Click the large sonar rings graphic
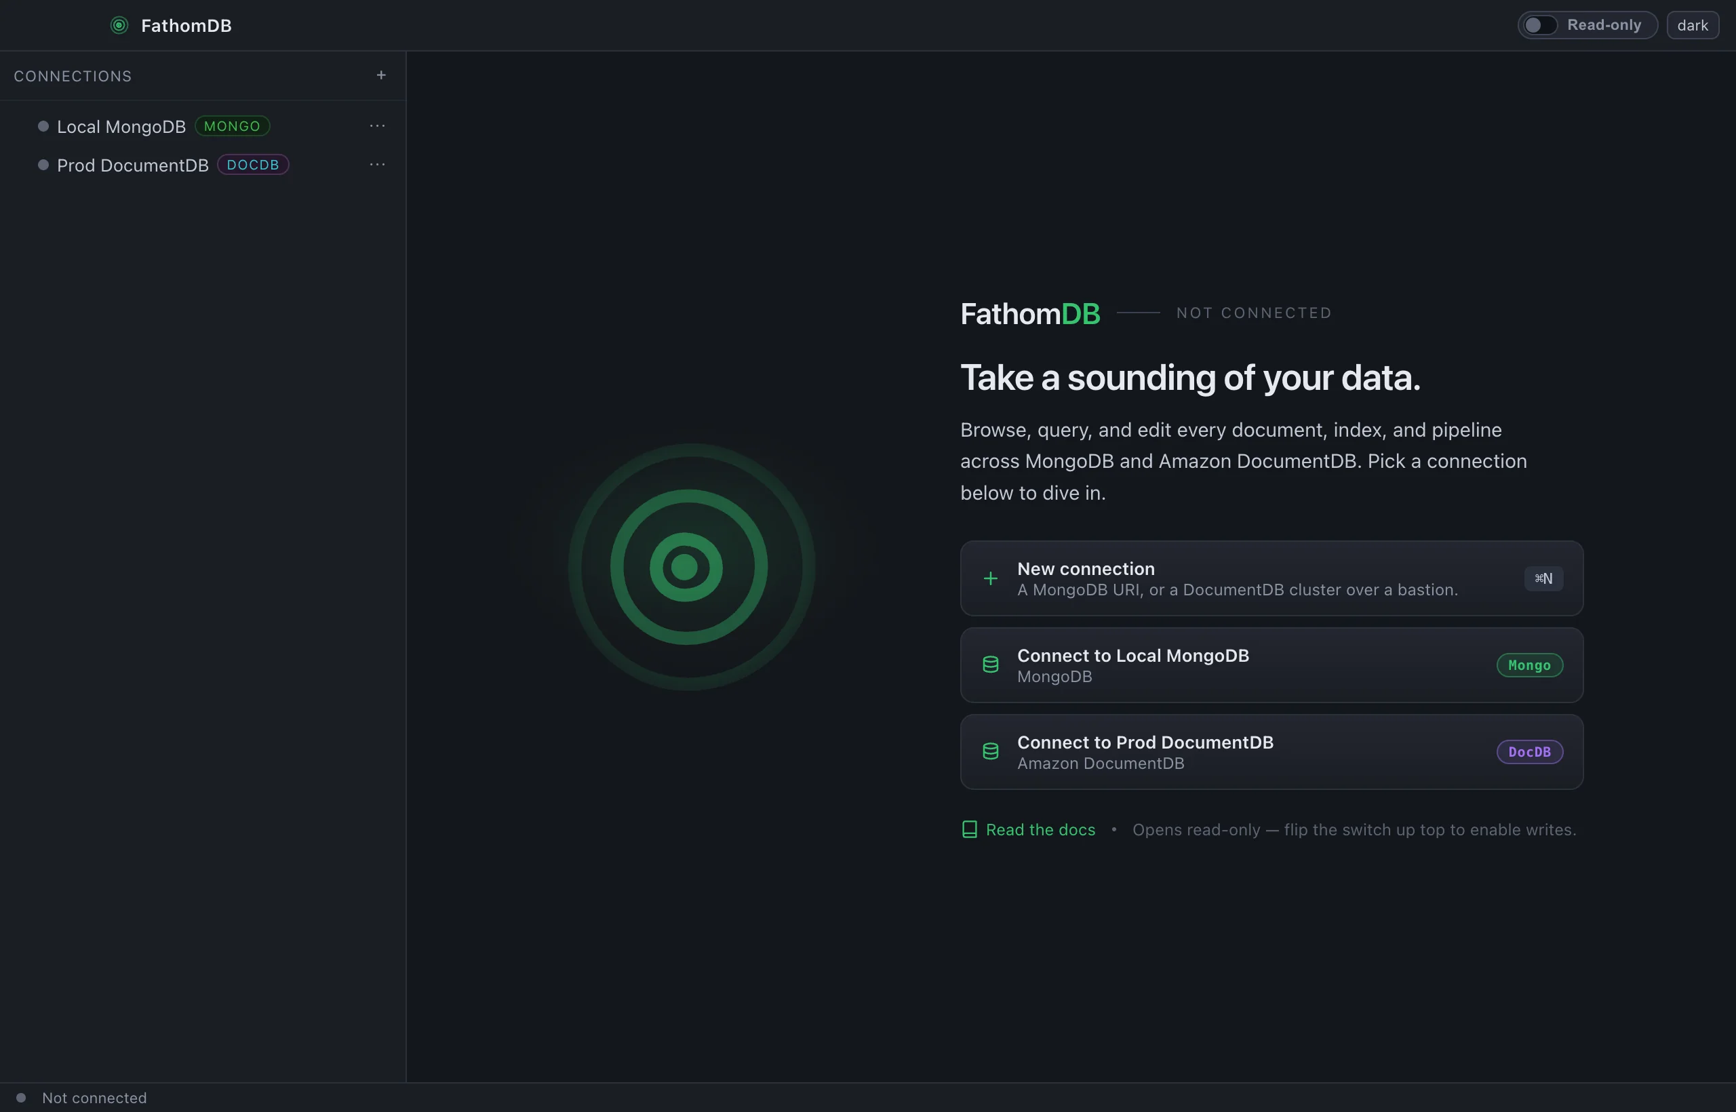1736x1112 pixels. (x=691, y=567)
